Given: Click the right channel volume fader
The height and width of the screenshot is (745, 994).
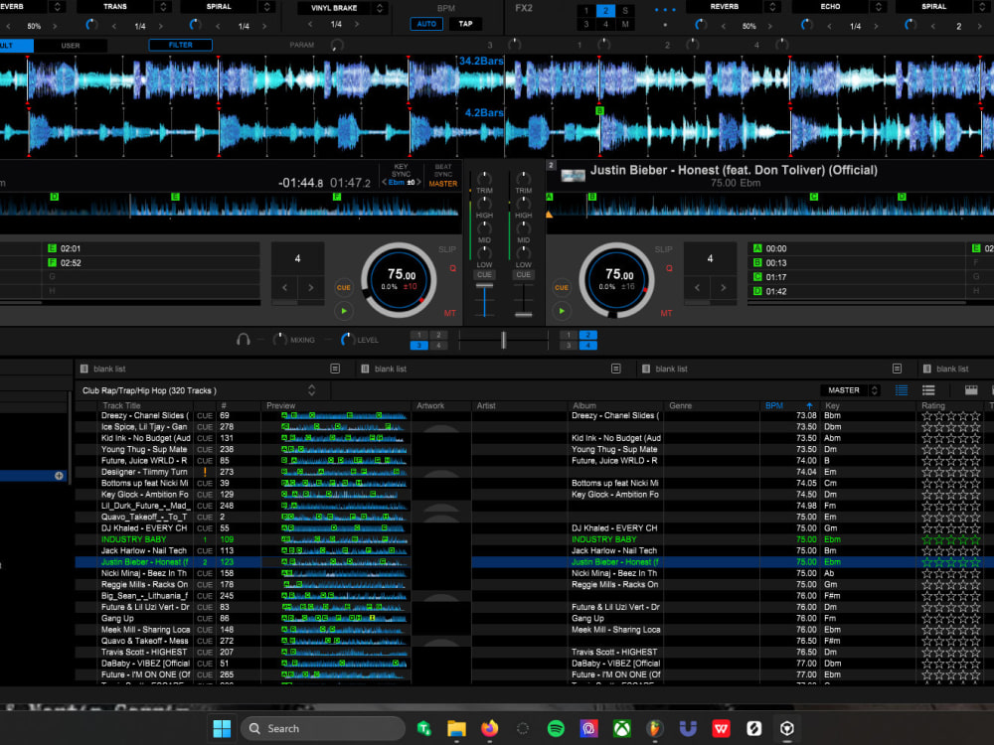Looking at the screenshot, I should [x=523, y=314].
